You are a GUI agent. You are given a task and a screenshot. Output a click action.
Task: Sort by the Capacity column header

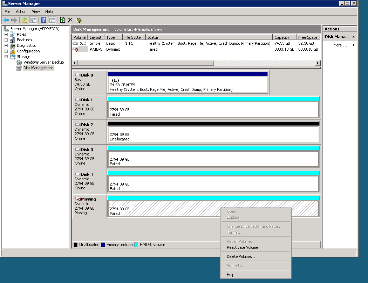[285, 37]
